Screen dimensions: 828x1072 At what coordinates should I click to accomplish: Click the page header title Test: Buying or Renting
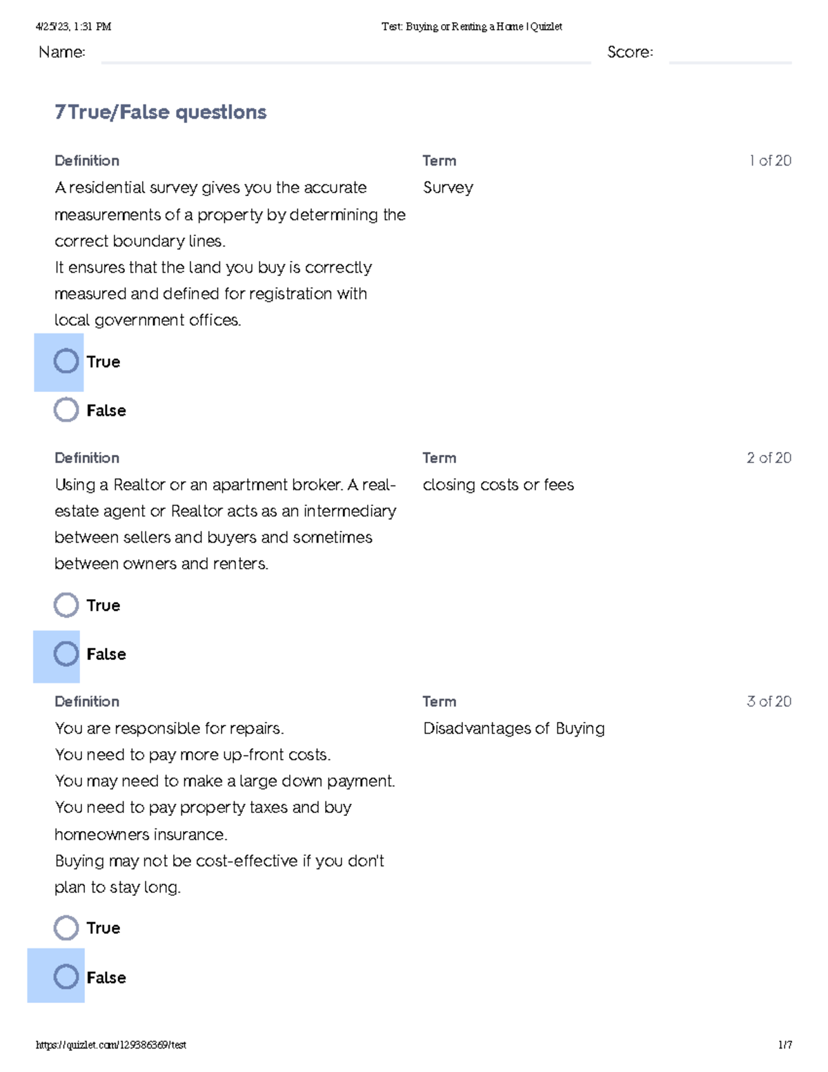click(x=472, y=27)
